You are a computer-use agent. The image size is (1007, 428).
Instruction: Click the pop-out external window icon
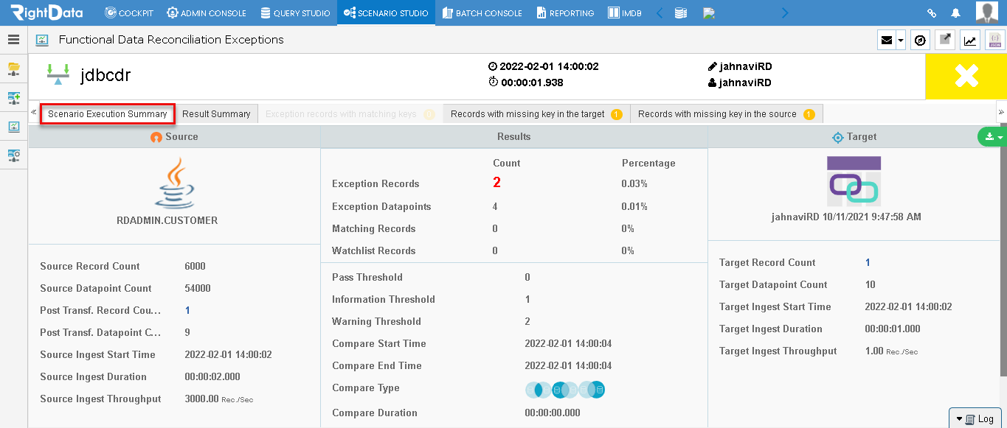(x=944, y=40)
